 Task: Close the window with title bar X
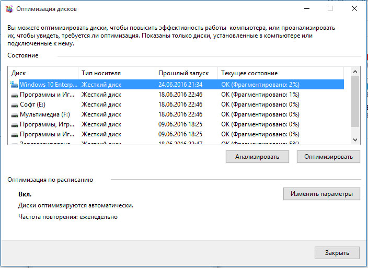[x=354, y=9]
